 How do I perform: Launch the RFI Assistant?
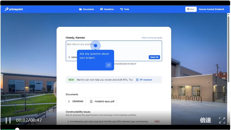[144, 80]
